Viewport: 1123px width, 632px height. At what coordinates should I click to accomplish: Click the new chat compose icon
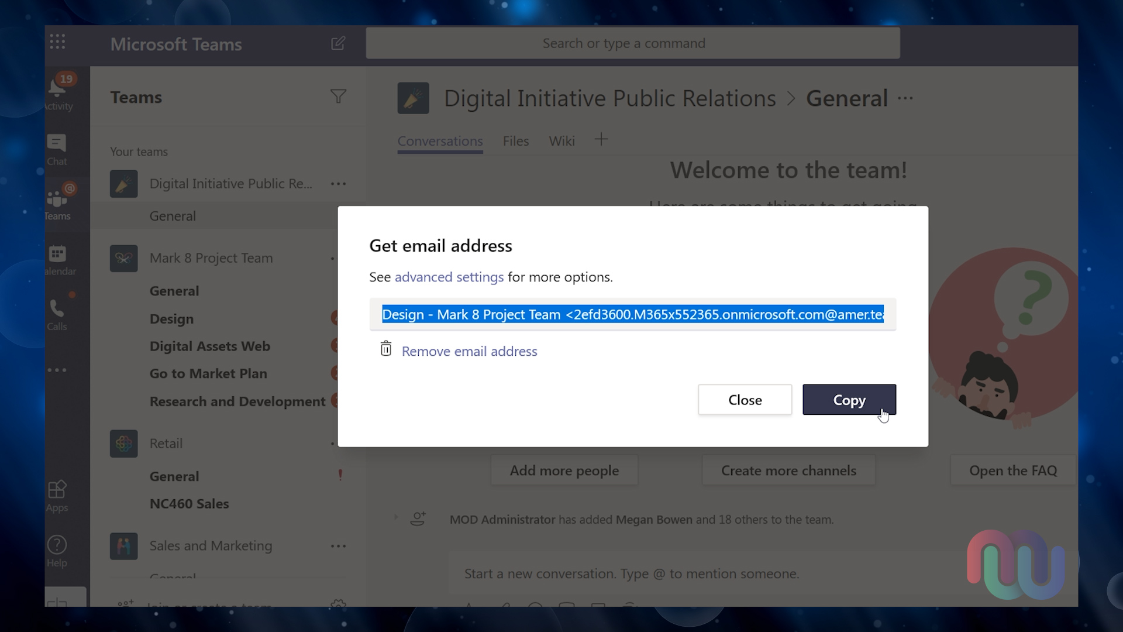click(x=337, y=43)
